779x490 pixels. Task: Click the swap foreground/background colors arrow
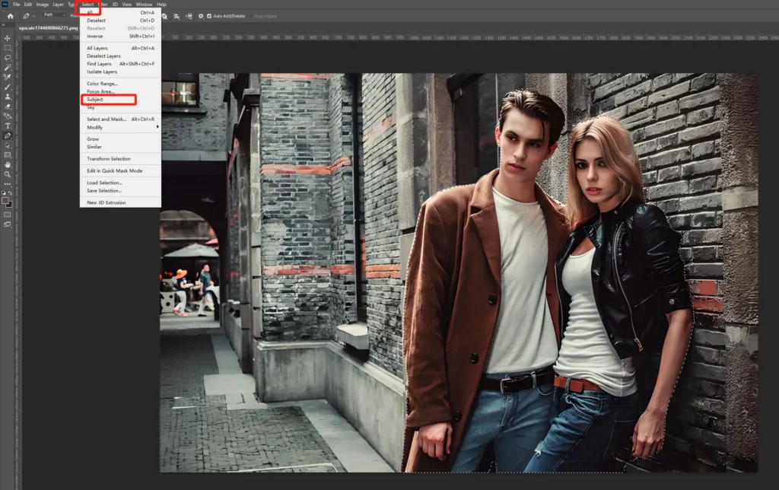pos(10,192)
